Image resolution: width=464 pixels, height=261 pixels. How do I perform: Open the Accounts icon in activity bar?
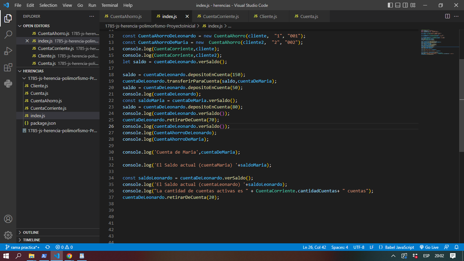pyautogui.click(x=8, y=219)
